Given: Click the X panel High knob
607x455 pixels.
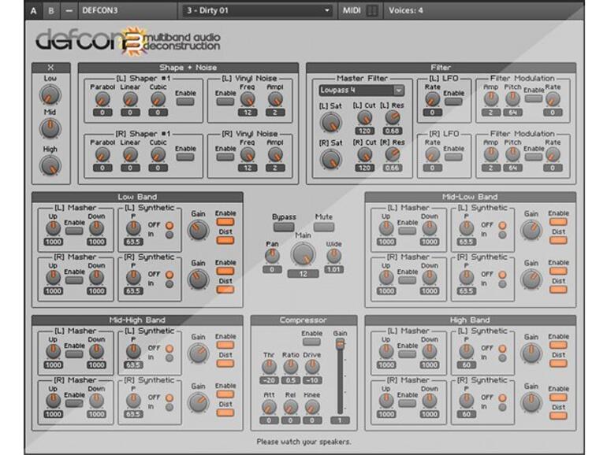Looking at the screenshot, I should pyautogui.click(x=50, y=166).
